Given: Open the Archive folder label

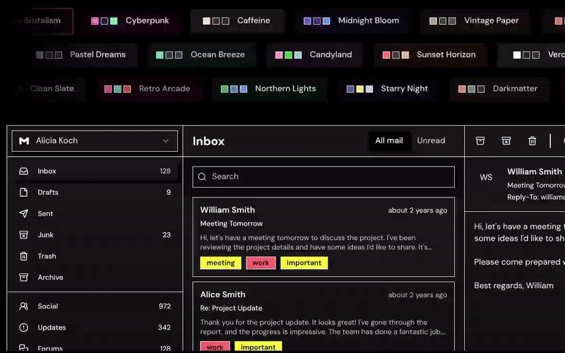Looking at the screenshot, I should pyautogui.click(x=50, y=277).
